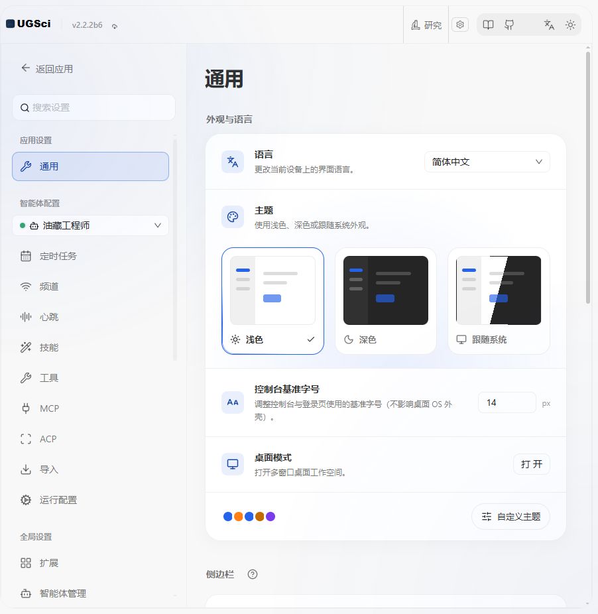Click the magic wand icon for 技能
This screenshot has width=598, height=614.
coord(26,347)
